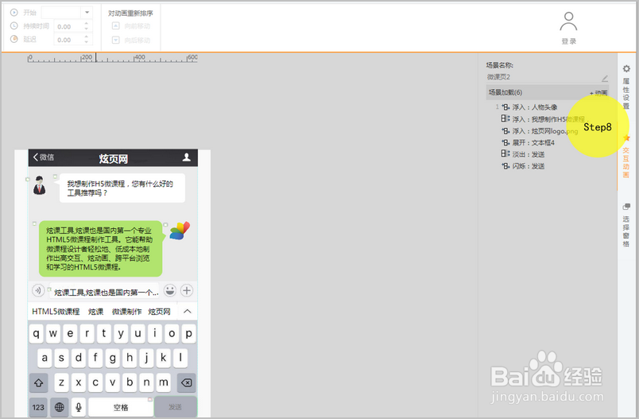
Task: Click the 向后移动 down arrow icon
Action: 116,40
